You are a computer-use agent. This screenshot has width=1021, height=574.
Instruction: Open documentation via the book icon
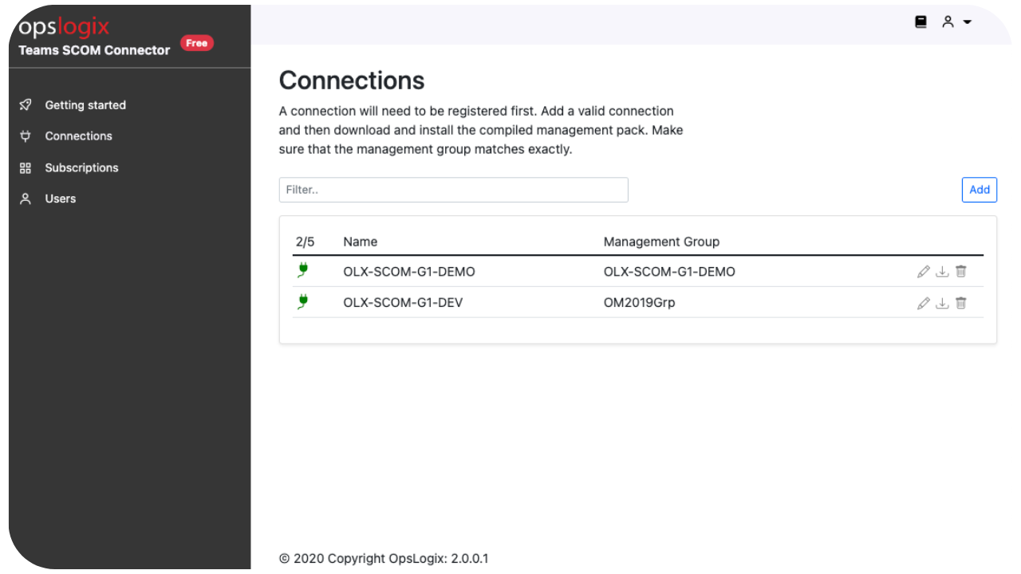click(x=920, y=22)
